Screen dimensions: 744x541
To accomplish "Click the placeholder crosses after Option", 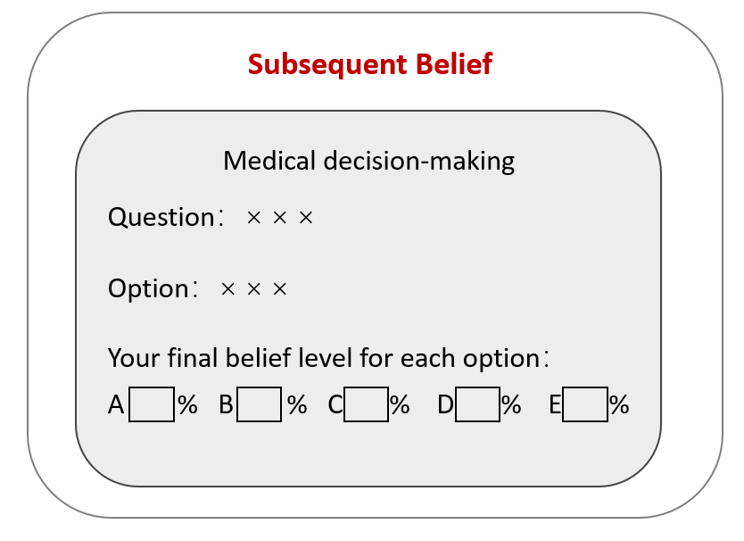I will [255, 289].
